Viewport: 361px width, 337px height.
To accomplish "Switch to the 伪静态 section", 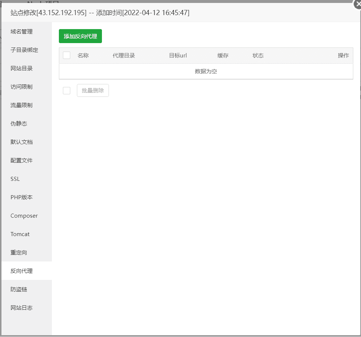I will 19,123.
